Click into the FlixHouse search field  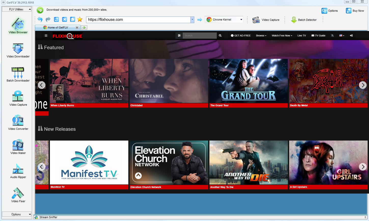click(x=200, y=36)
